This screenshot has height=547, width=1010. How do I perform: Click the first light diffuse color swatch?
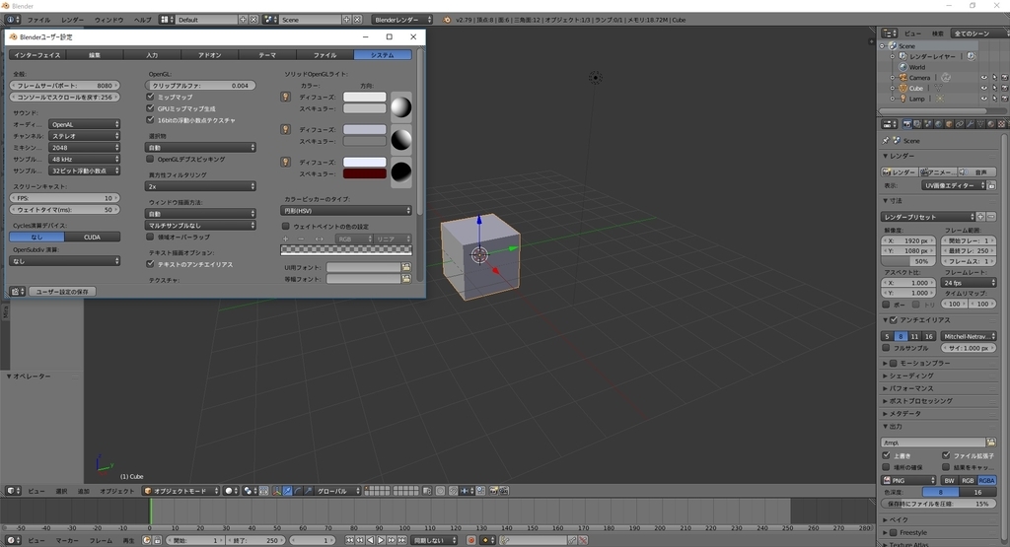click(365, 97)
